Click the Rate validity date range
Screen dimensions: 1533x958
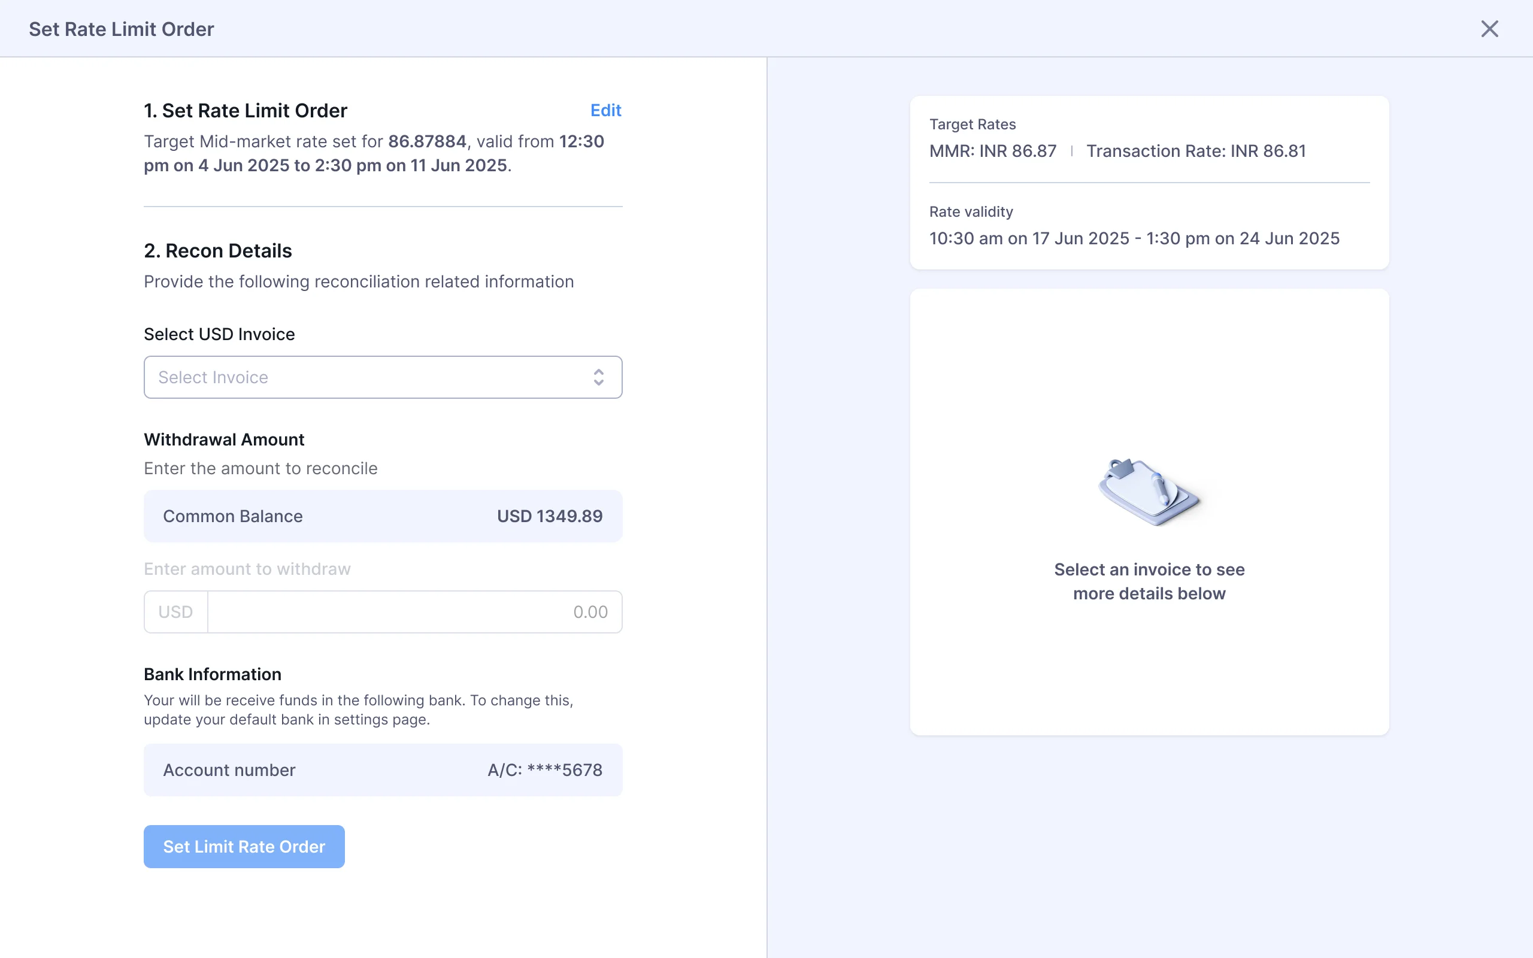[x=1134, y=238]
